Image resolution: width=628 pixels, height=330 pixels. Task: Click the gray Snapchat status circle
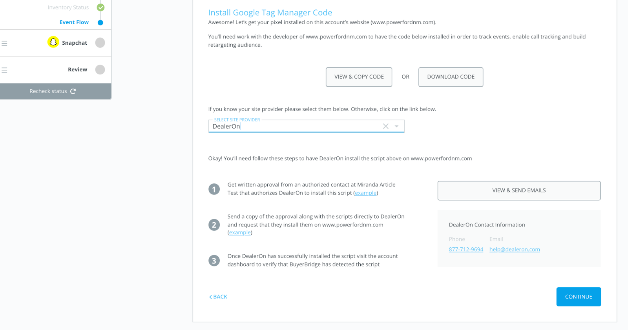(x=100, y=43)
